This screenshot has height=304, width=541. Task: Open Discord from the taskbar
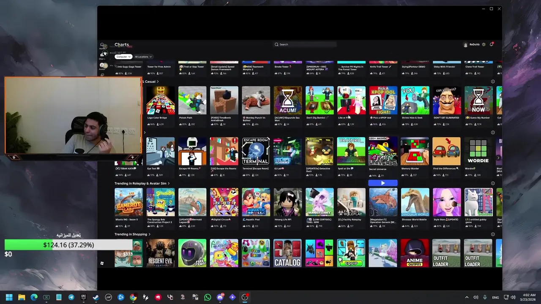pos(220,297)
